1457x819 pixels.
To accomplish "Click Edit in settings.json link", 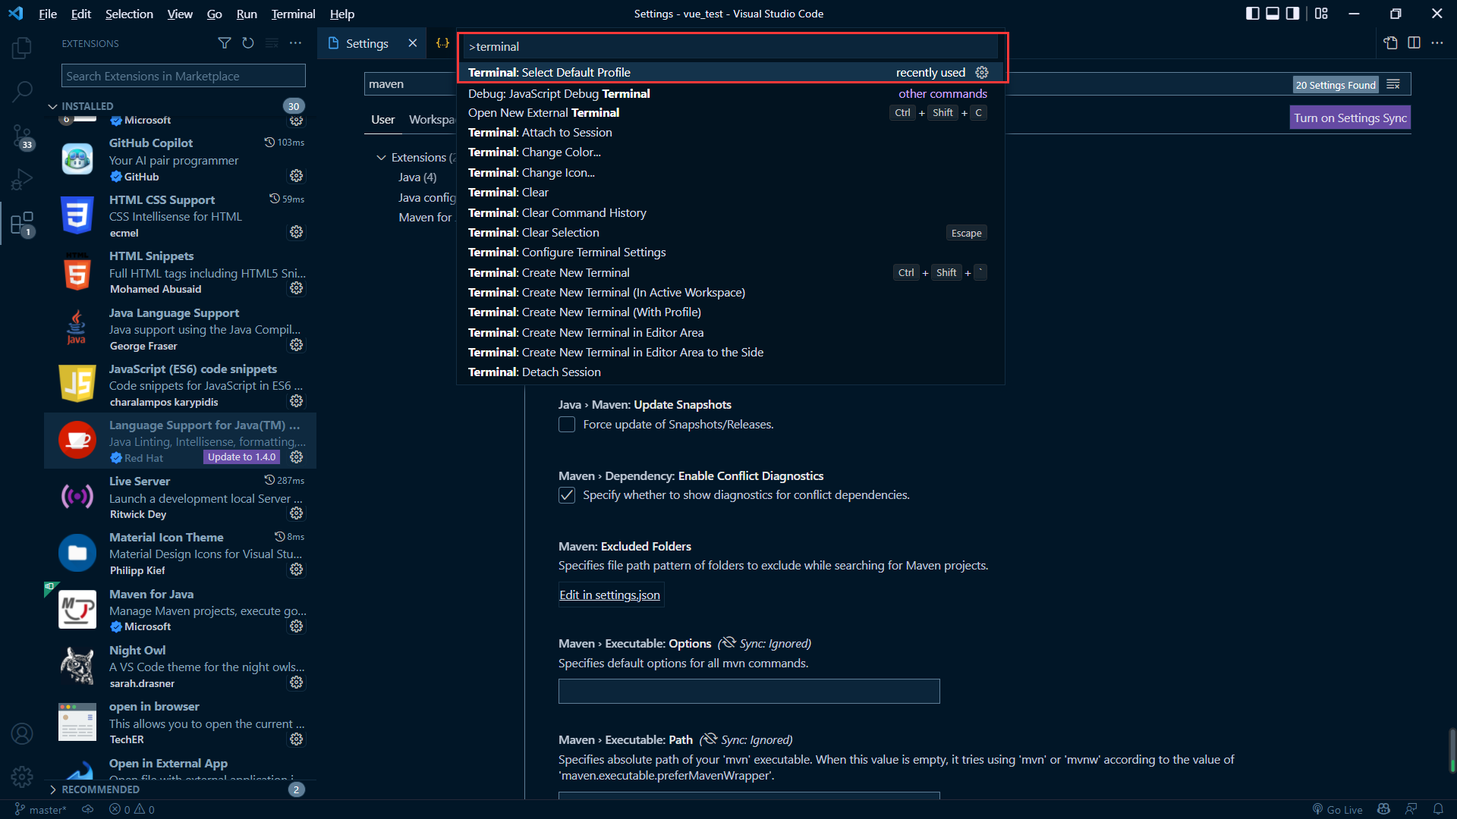I will tap(609, 595).
